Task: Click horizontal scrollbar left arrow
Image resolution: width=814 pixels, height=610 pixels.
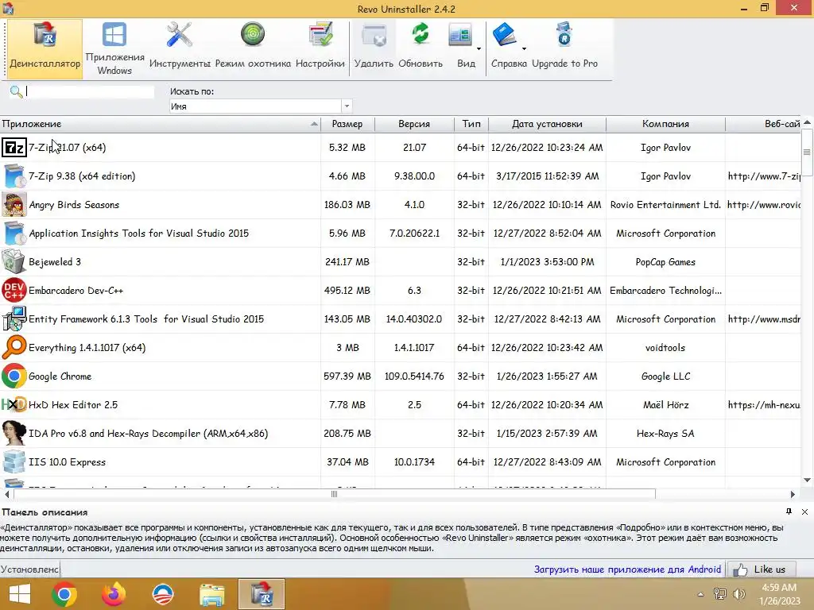Action: point(6,494)
